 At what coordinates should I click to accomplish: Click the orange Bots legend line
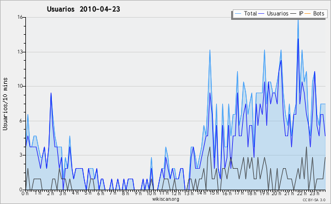pos(308,14)
